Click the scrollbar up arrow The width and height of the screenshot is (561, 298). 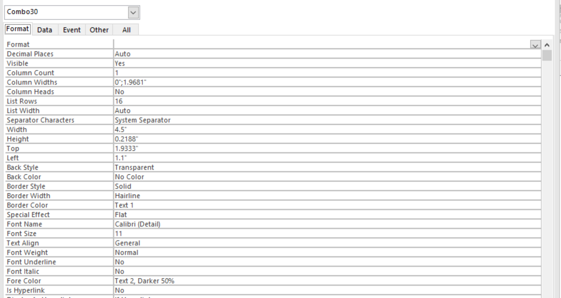point(547,44)
